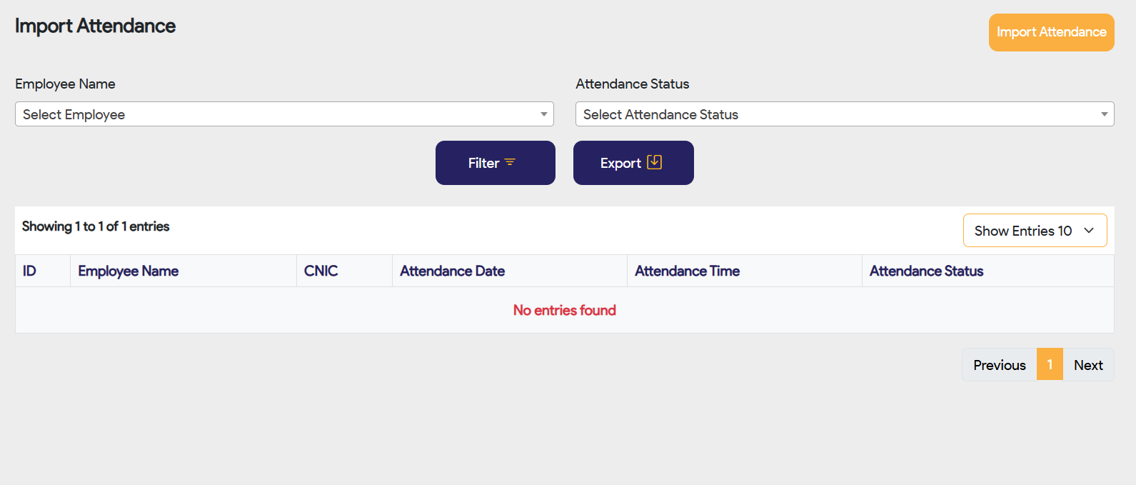1136x485 pixels.
Task: Click the dropdown arrow on Select Attendance Status field
Action: click(x=1103, y=114)
